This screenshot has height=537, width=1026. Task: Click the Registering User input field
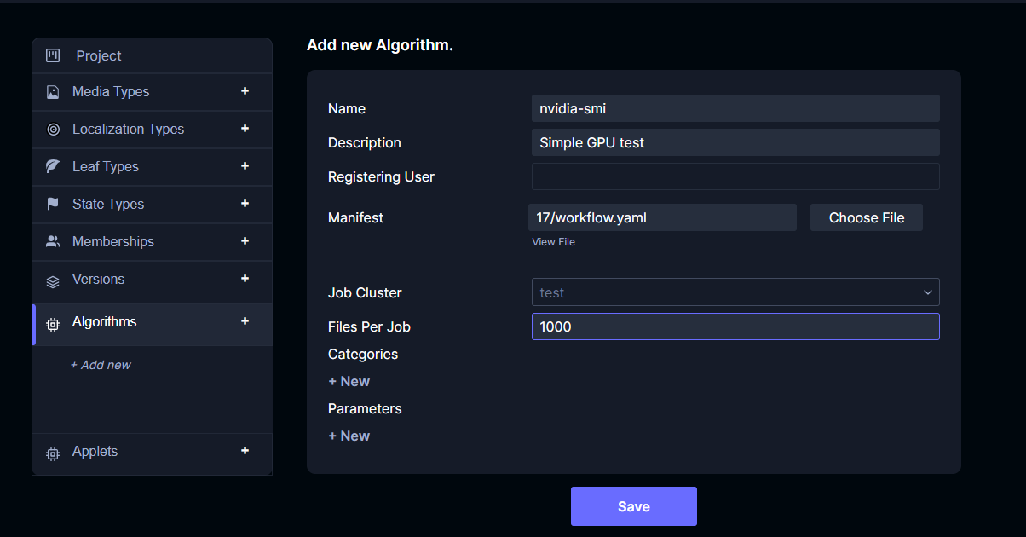pyautogui.click(x=735, y=176)
